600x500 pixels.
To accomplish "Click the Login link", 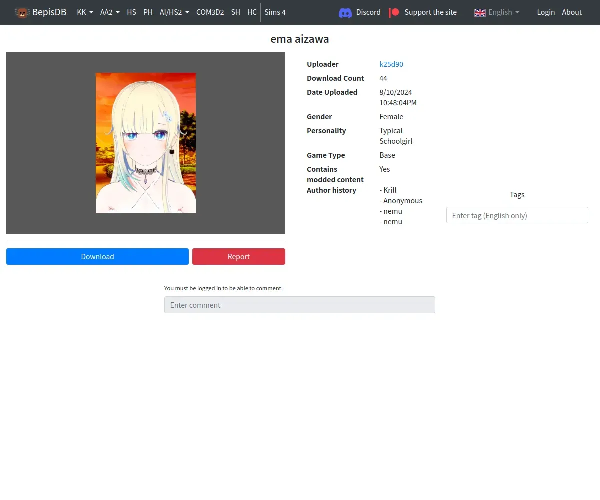I will [x=546, y=12].
